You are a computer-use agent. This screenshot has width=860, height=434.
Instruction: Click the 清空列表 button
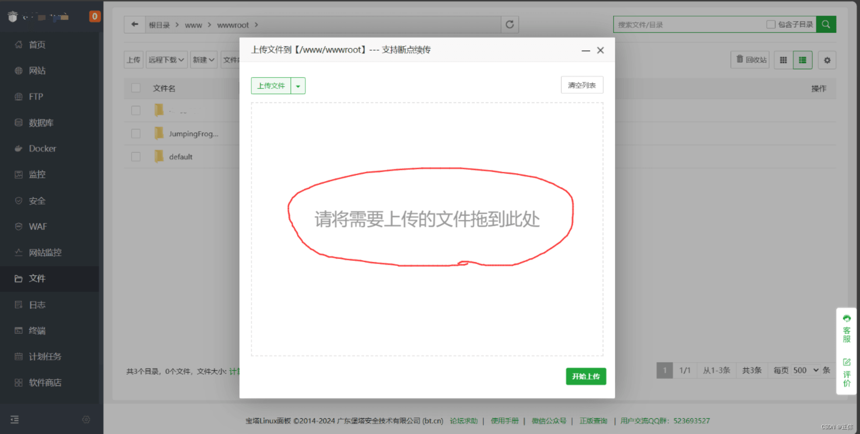pos(581,85)
